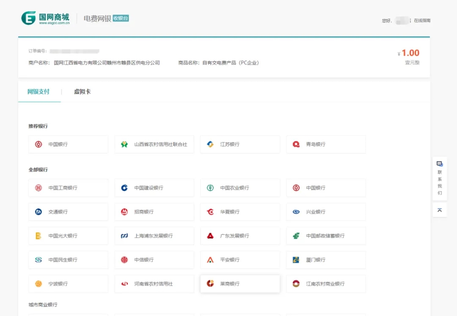Click the 中国工商银行 logo icon

click(39, 188)
